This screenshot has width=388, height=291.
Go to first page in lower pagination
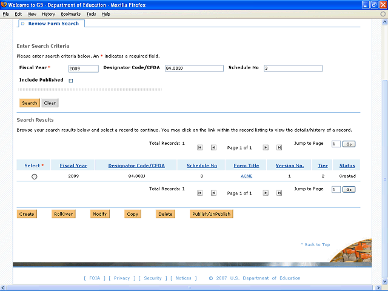coord(200,193)
